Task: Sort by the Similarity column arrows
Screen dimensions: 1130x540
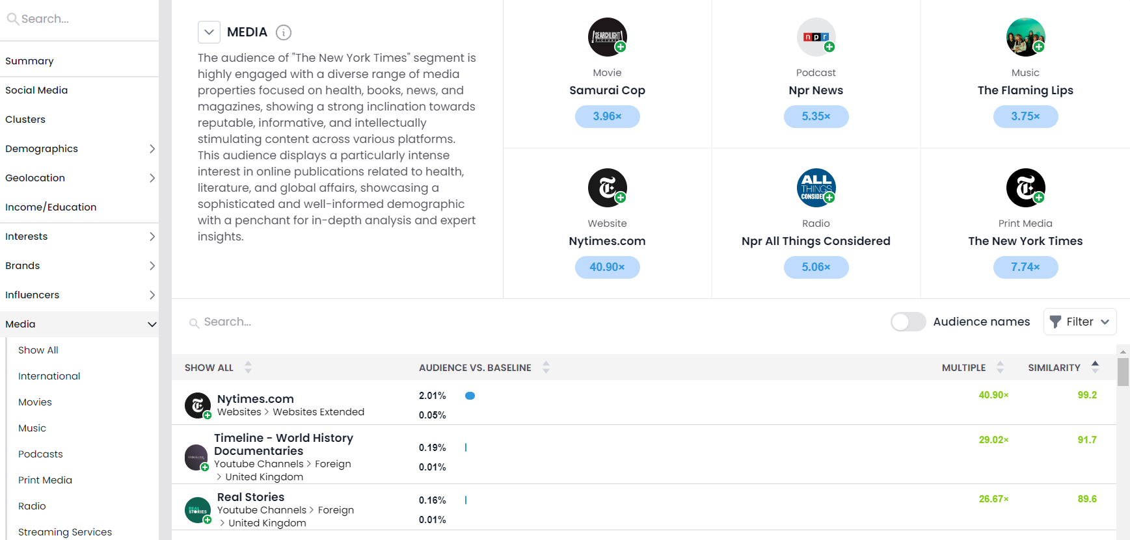Action: click(x=1095, y=367)
